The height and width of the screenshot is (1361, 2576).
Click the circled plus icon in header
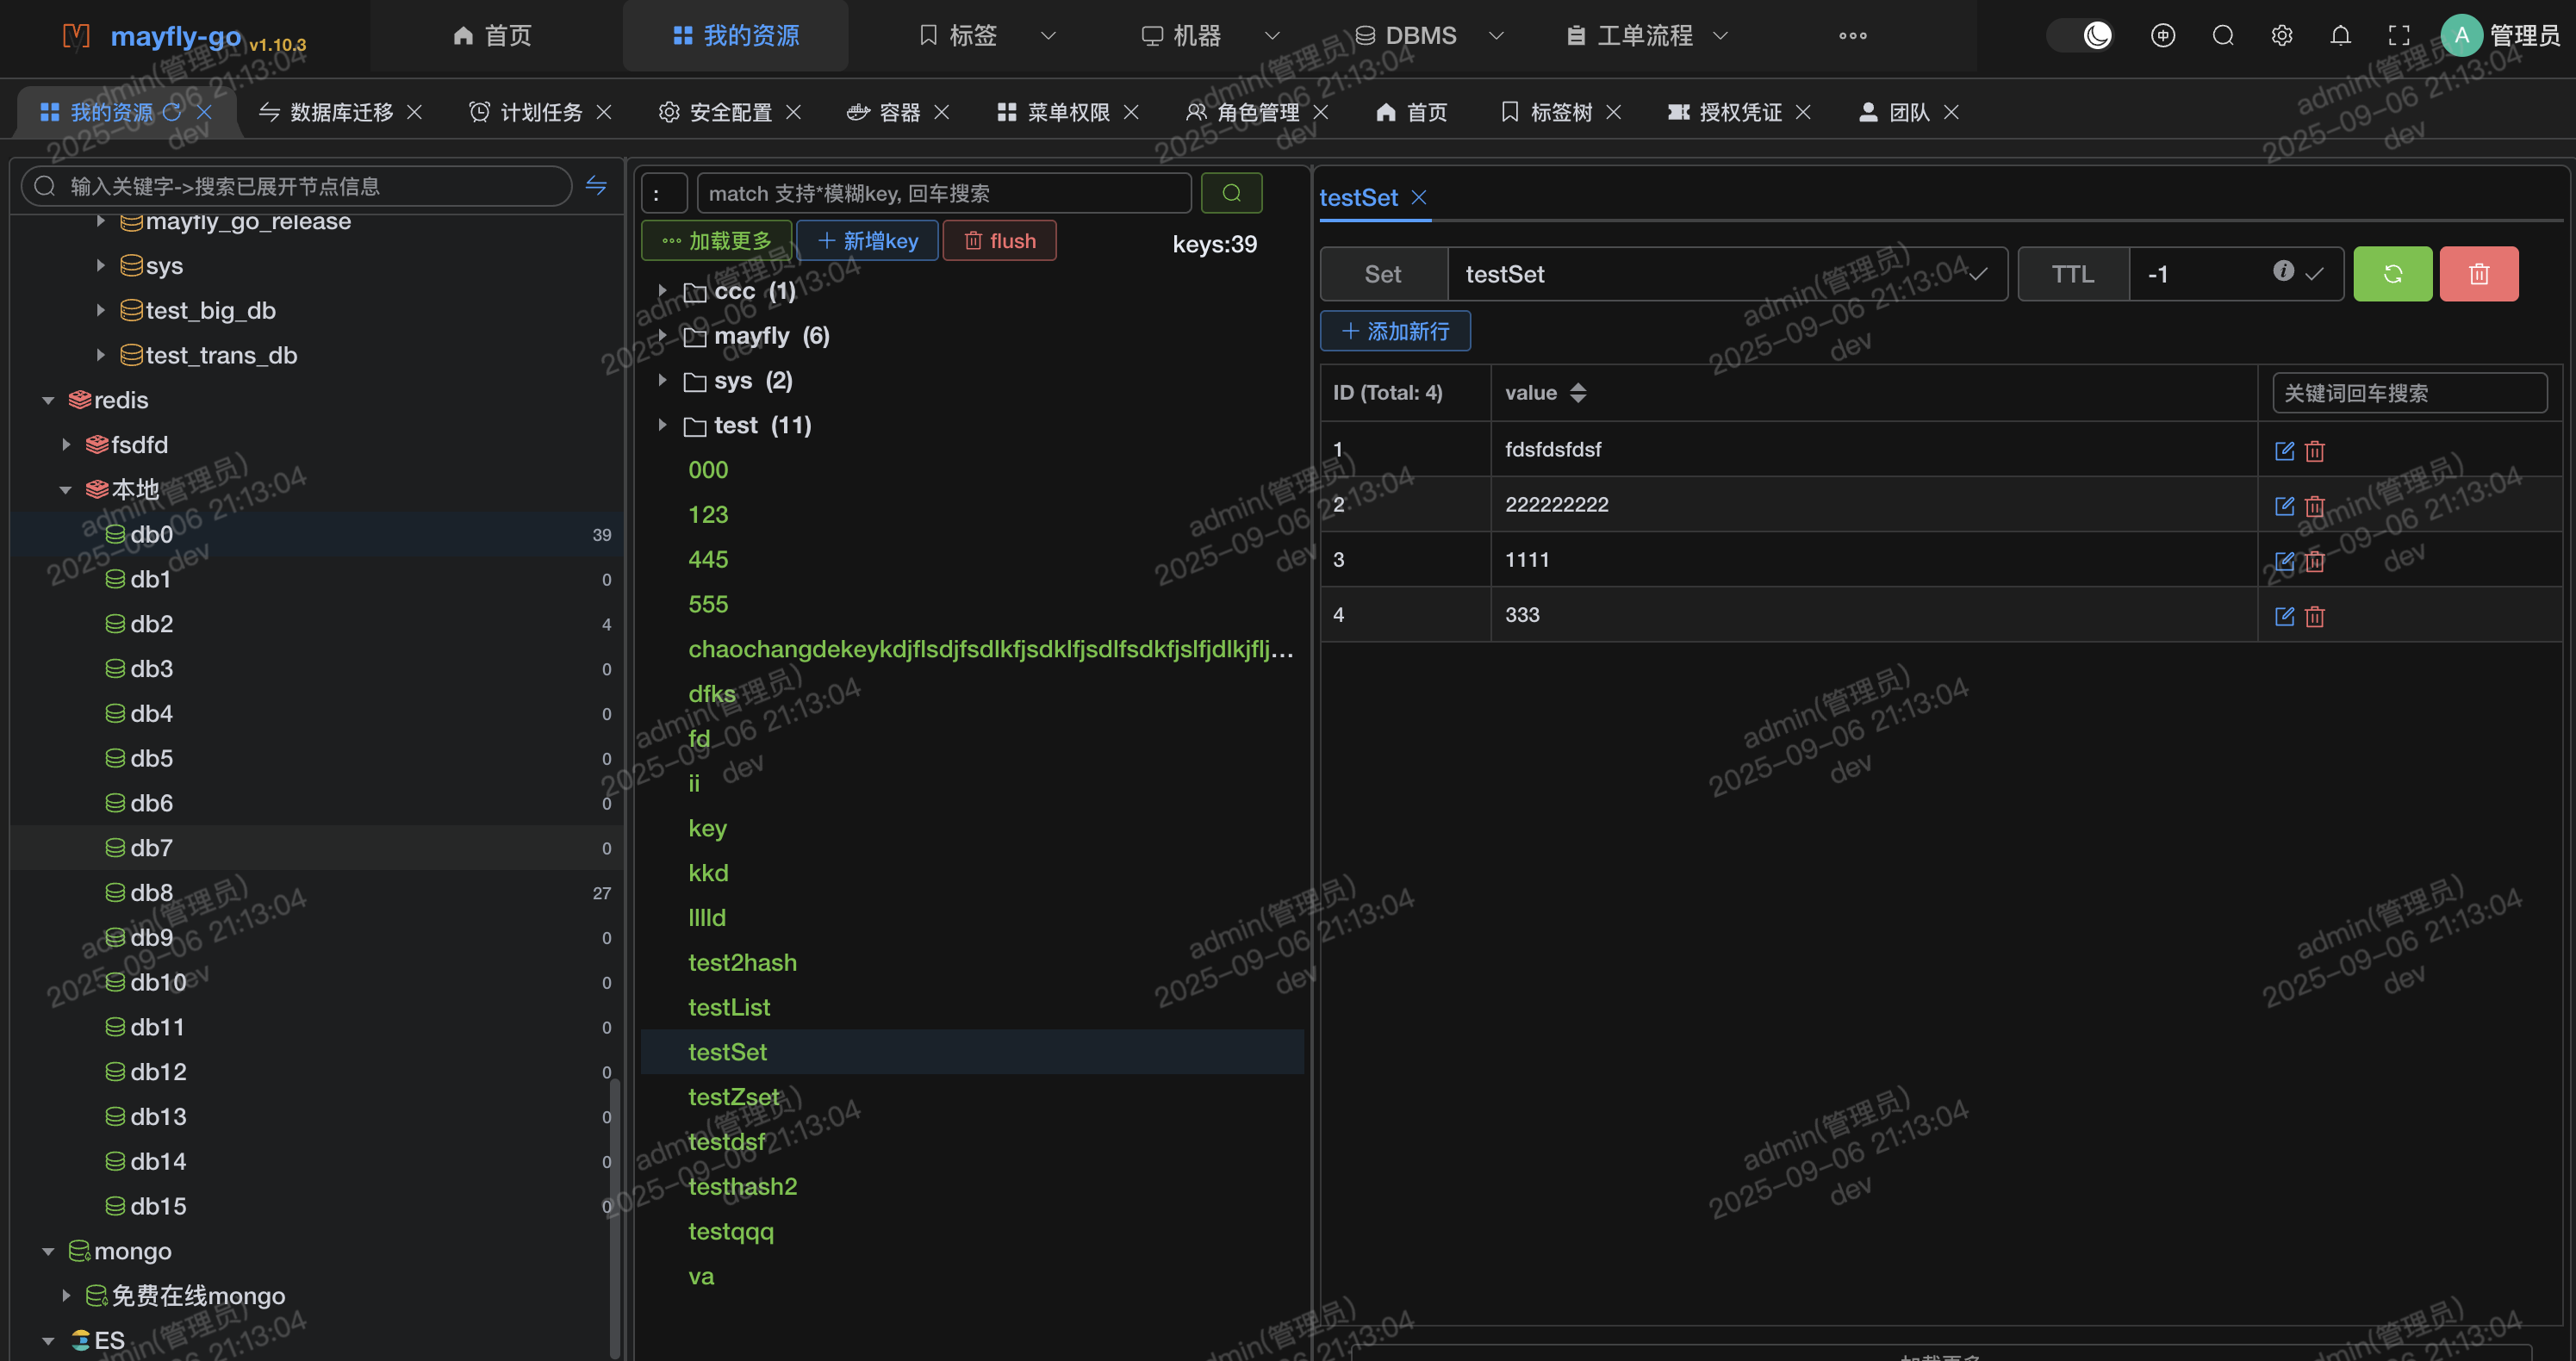tap(2162, 36)
